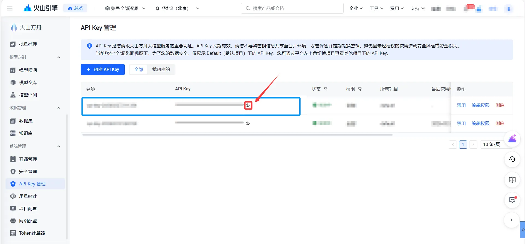Open 知识库 in sidebar

(35, 133)
